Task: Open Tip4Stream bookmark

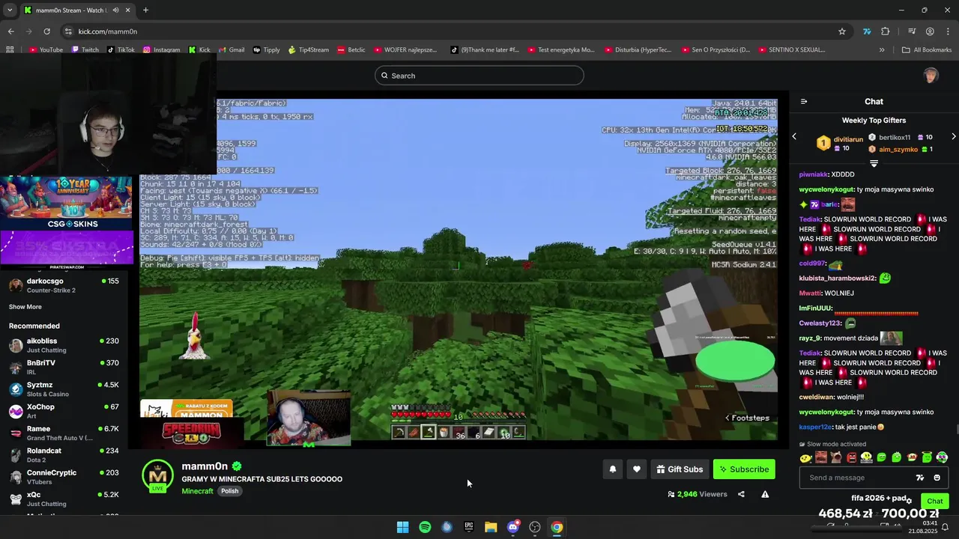Action: 308,49
